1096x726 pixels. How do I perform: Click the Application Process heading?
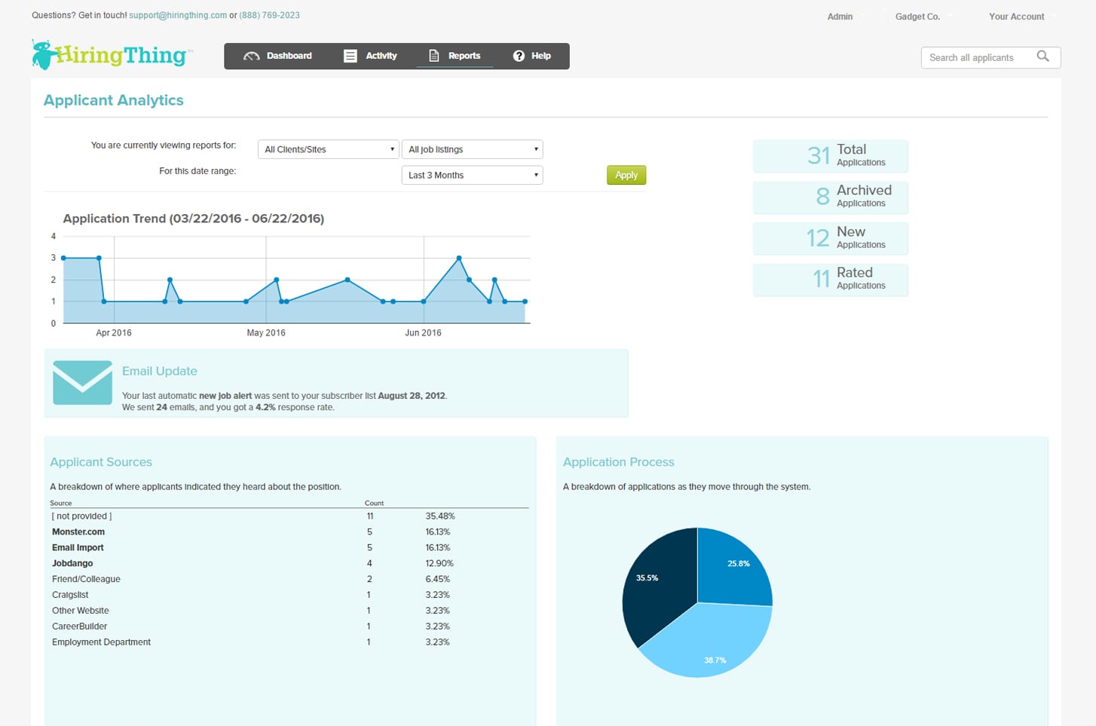tap(619, 462)
